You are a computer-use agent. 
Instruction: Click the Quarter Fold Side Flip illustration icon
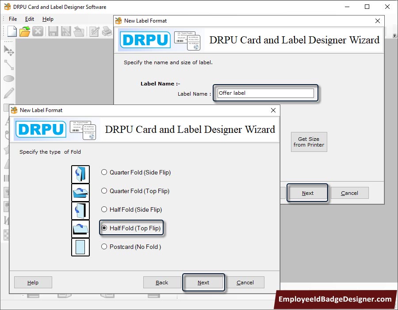click(80, 174)
